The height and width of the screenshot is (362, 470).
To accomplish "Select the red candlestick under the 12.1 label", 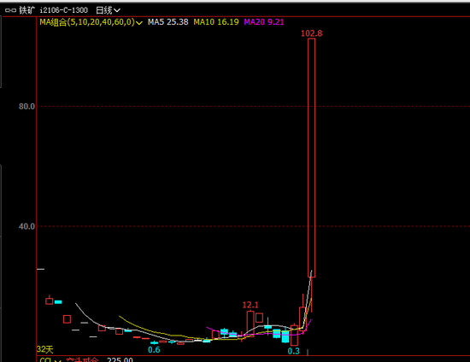I will (x=250, y=324).
